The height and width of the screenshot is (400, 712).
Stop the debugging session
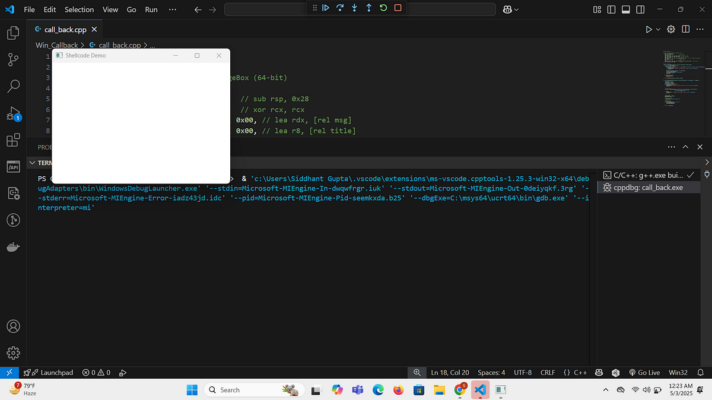398,8
